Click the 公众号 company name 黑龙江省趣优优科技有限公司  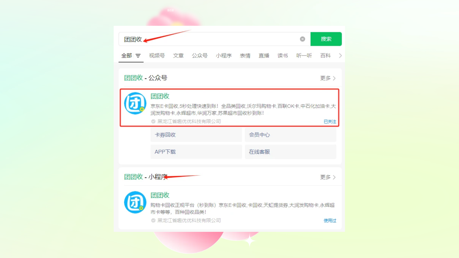189,121
